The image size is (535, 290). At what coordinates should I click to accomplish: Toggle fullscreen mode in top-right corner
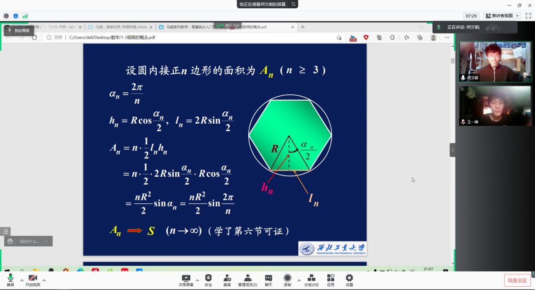(528, 16)
